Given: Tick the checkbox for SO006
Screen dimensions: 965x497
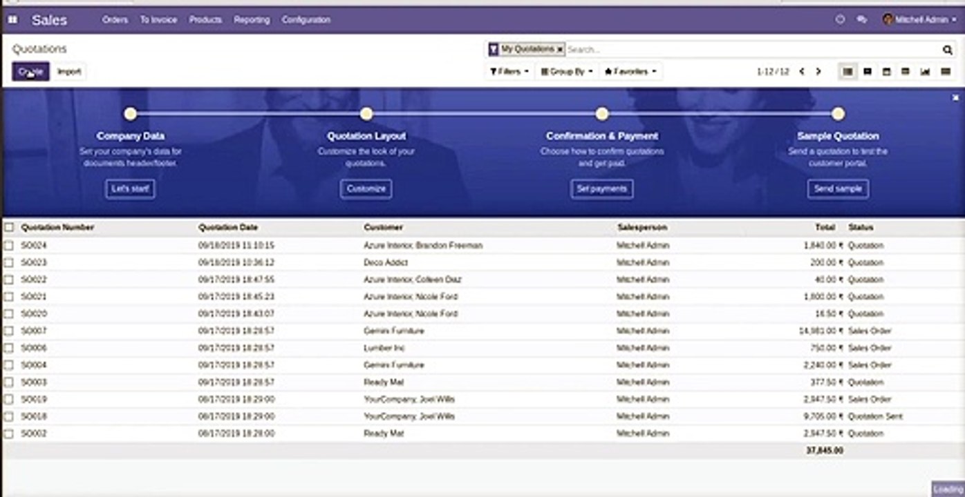Looking at the screenshot, I should coord(9,348).
